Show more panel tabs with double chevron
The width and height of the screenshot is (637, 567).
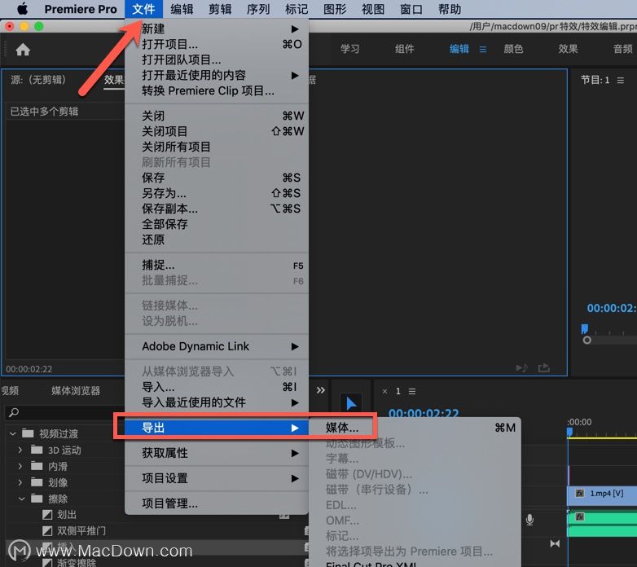[320, 390]
